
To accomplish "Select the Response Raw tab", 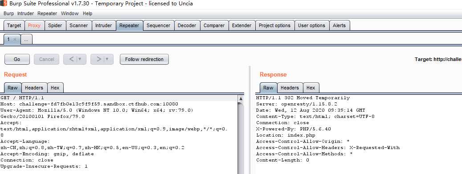I will pyautogui.click(x=268, y=88).
